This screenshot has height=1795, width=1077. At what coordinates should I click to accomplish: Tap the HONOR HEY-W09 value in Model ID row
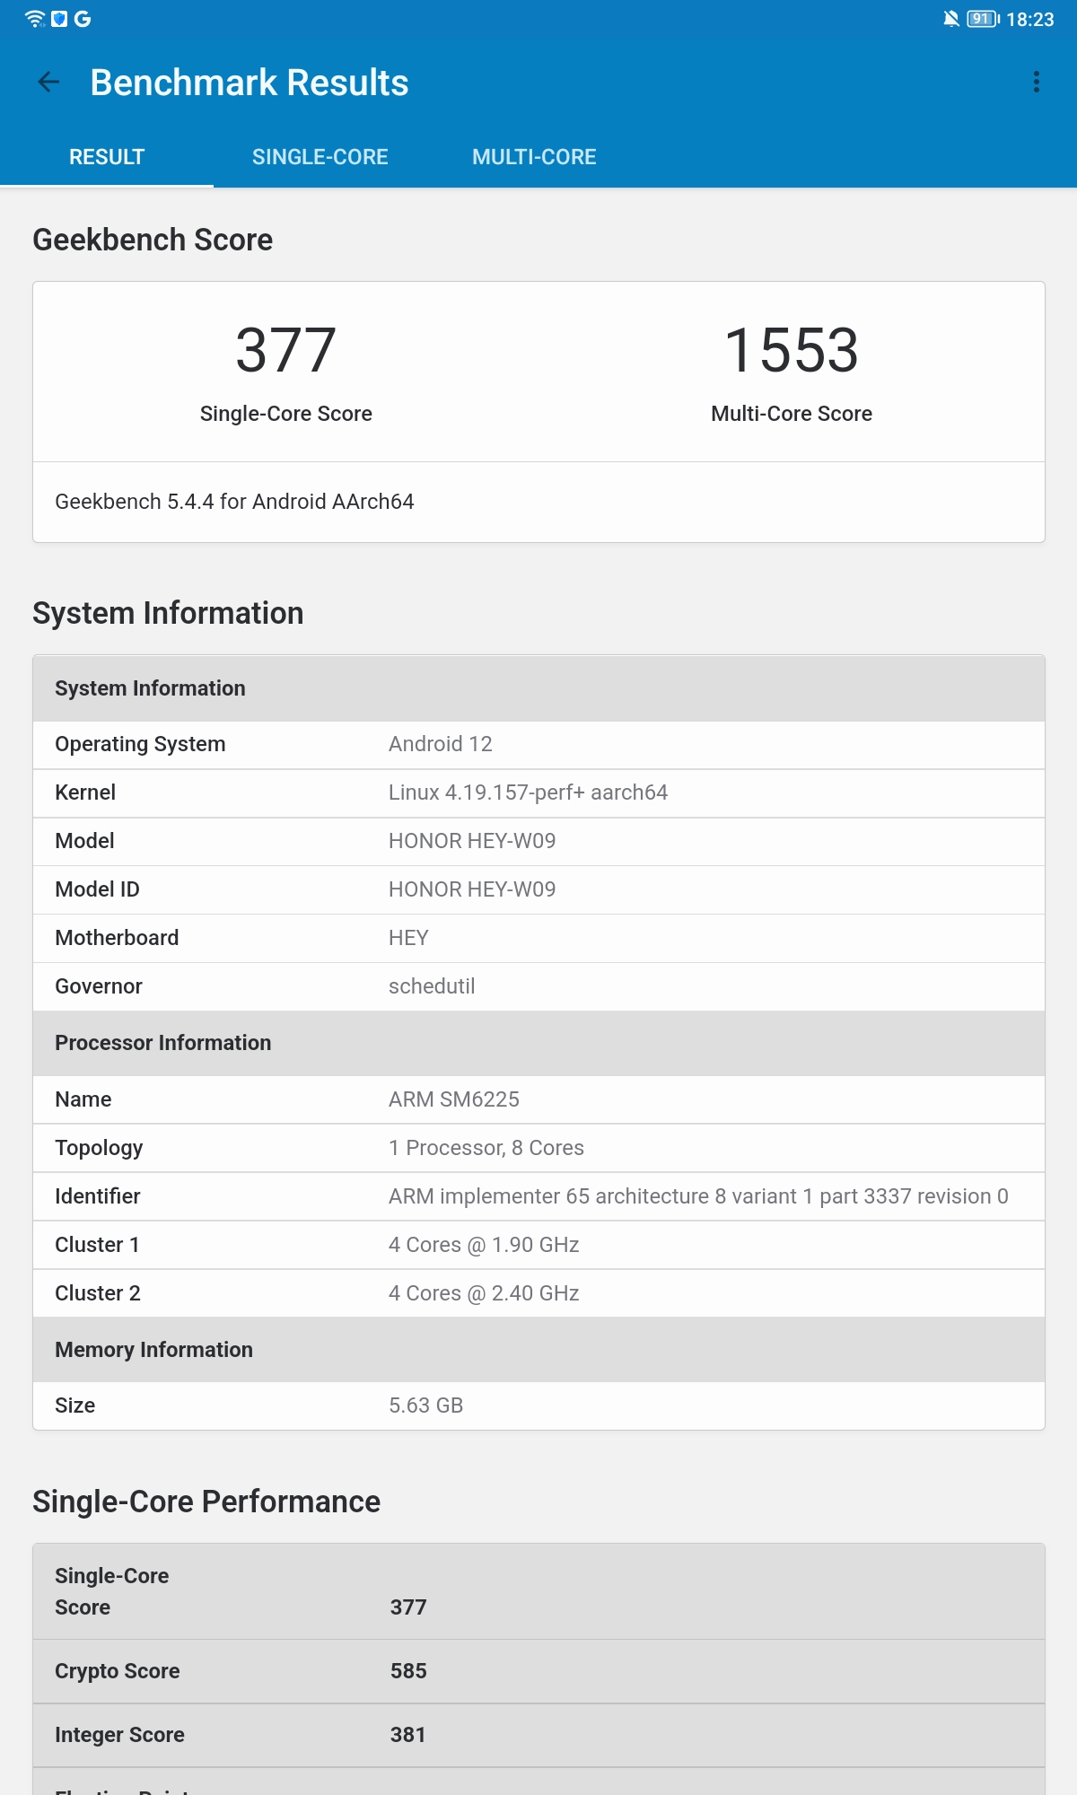(x=472, y=889)
